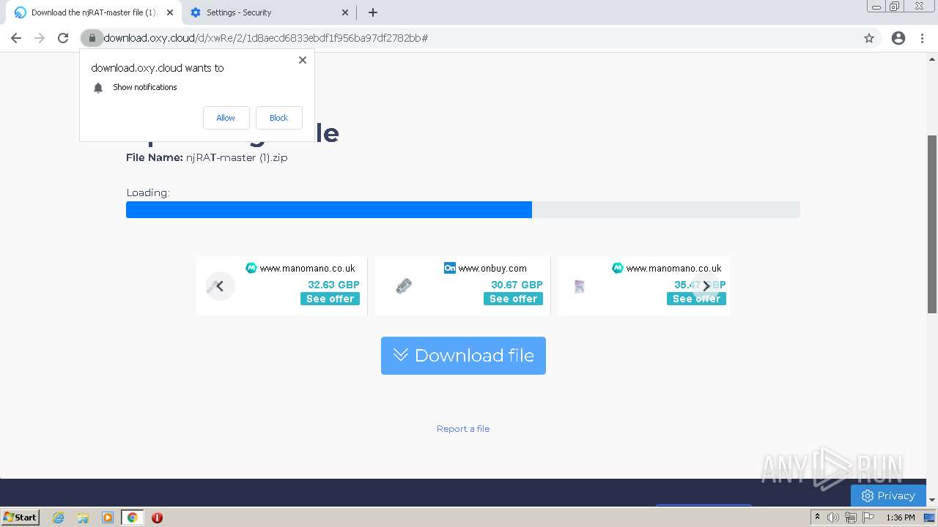
Task: Allow notifications from download.oxy.cloud
Action: click(x=226, y=118)
